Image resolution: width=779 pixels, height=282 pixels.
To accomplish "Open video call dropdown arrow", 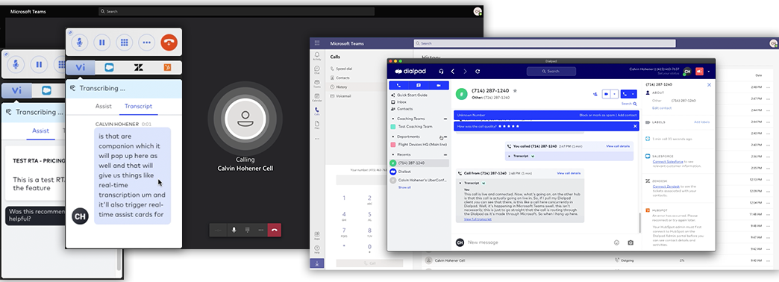I will [x=615, y=93].
